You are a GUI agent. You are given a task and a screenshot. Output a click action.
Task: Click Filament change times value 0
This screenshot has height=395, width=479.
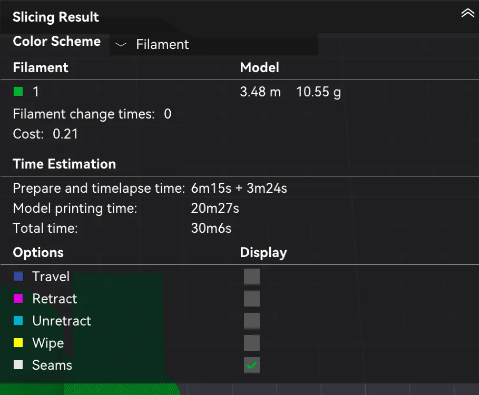[x=168, y=114]
